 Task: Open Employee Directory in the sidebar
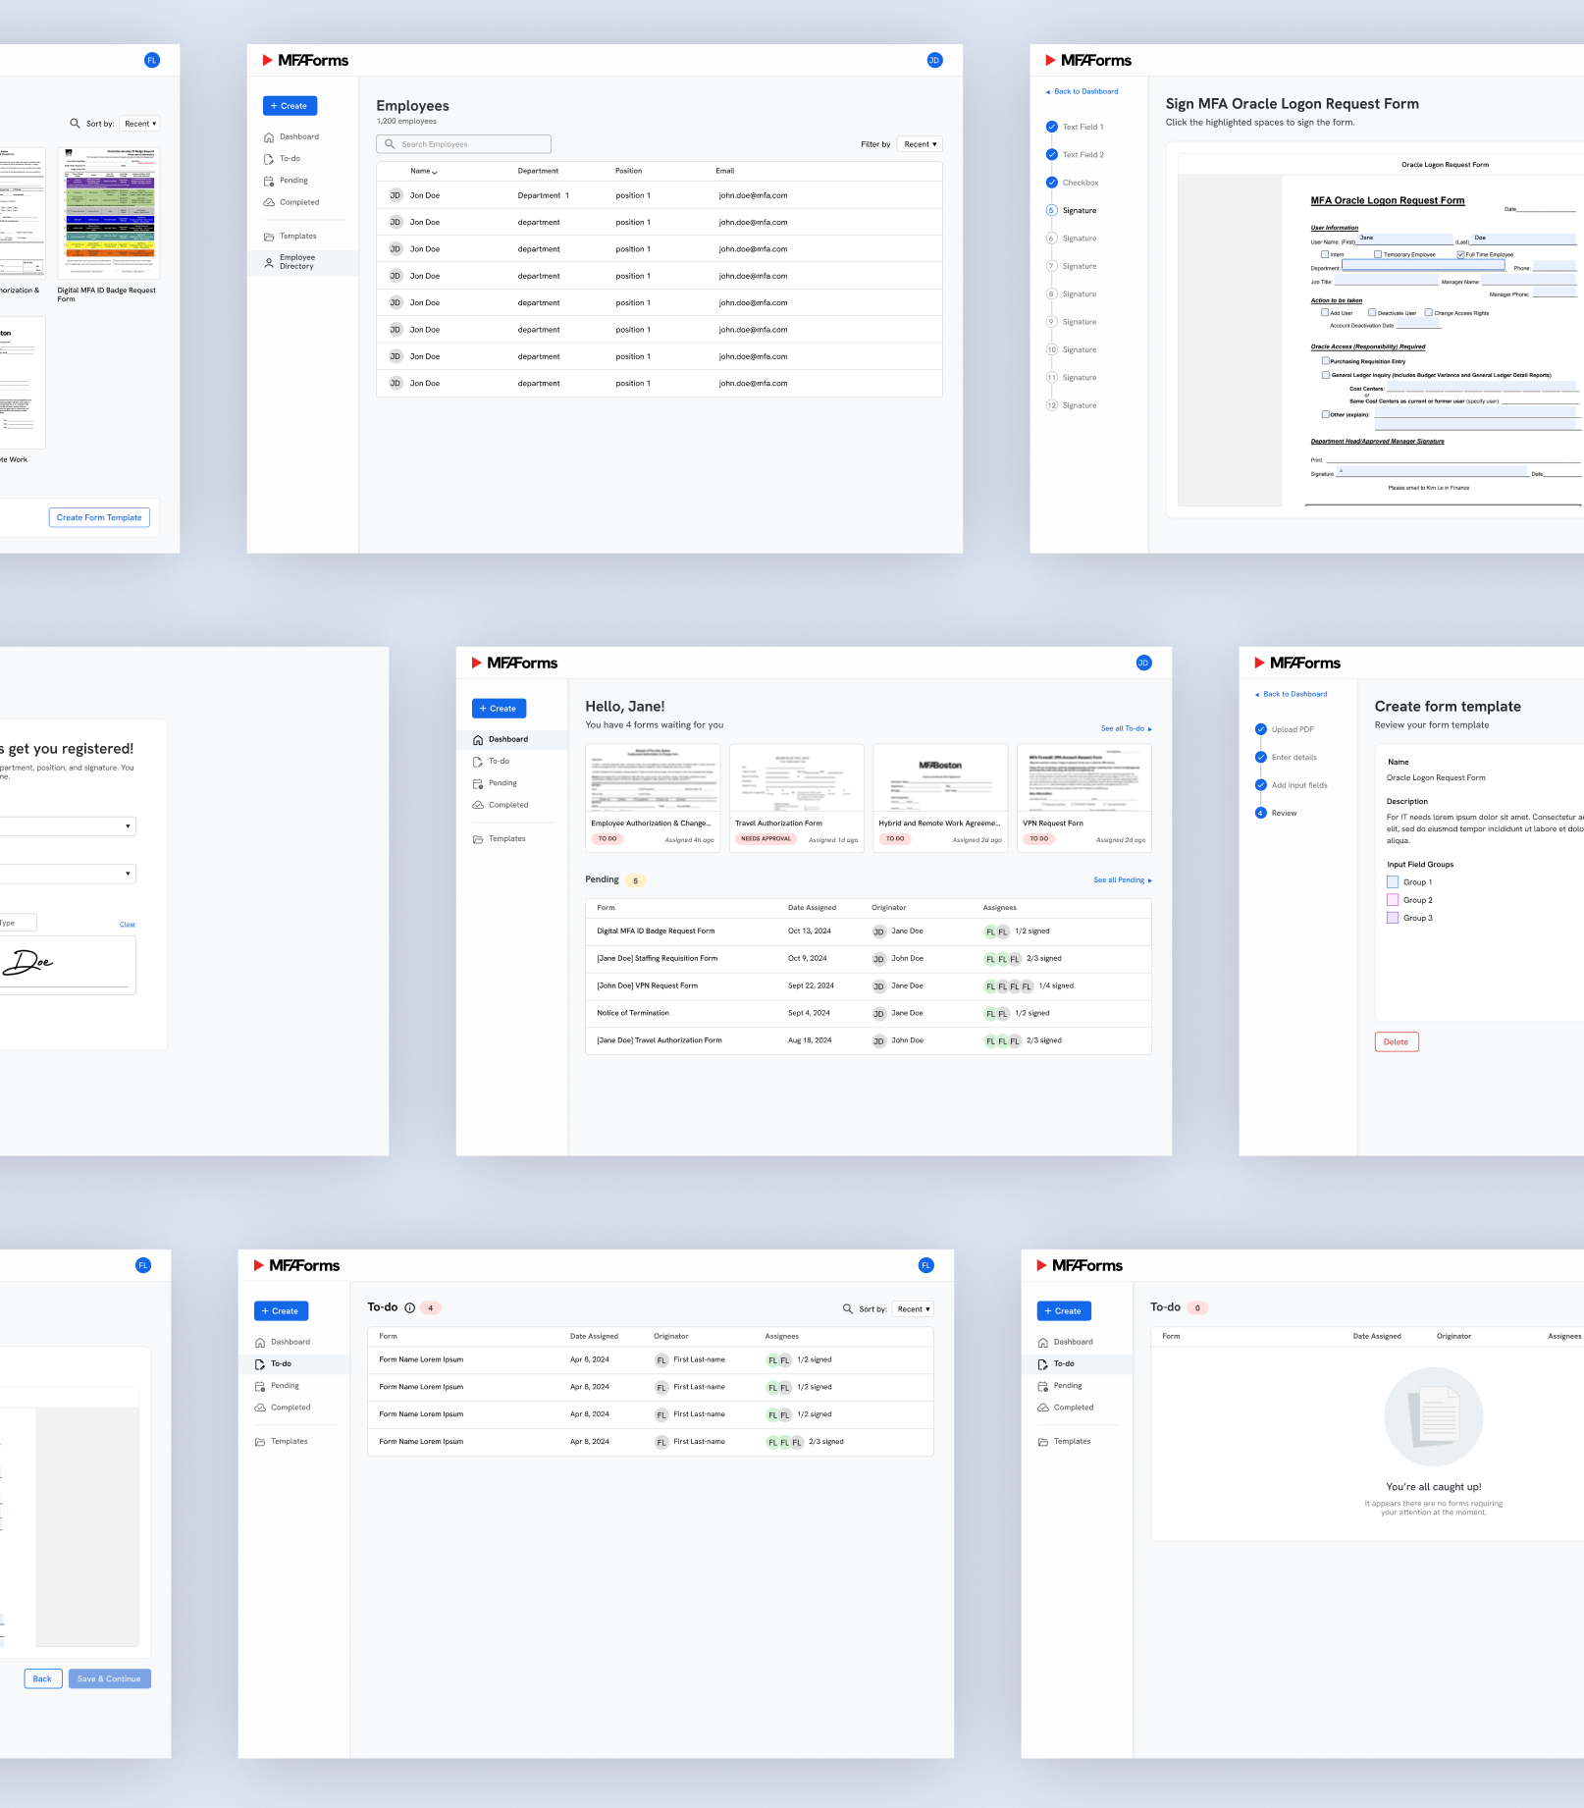(296, 262)
